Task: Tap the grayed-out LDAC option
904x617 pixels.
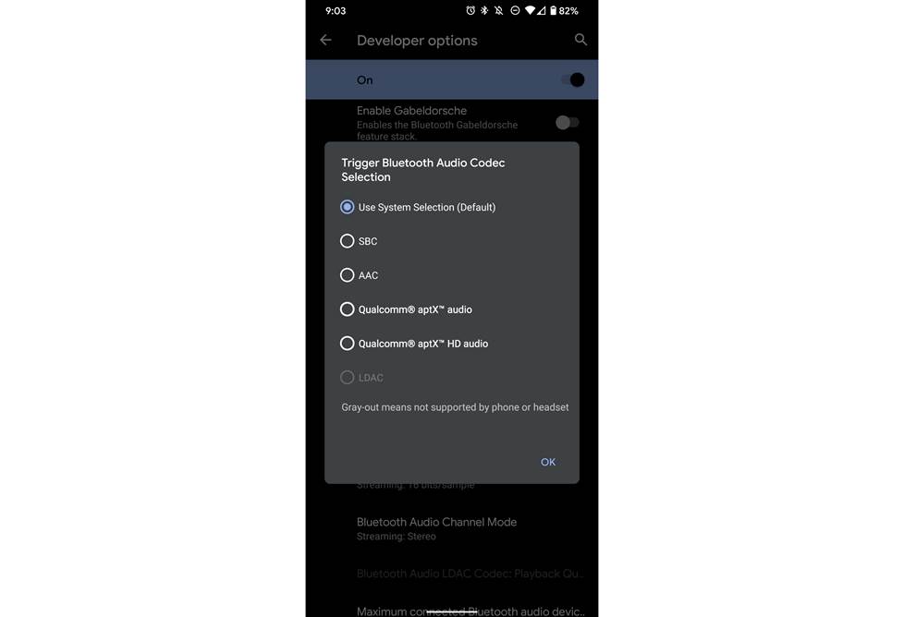Action: (x=361, y=378)
